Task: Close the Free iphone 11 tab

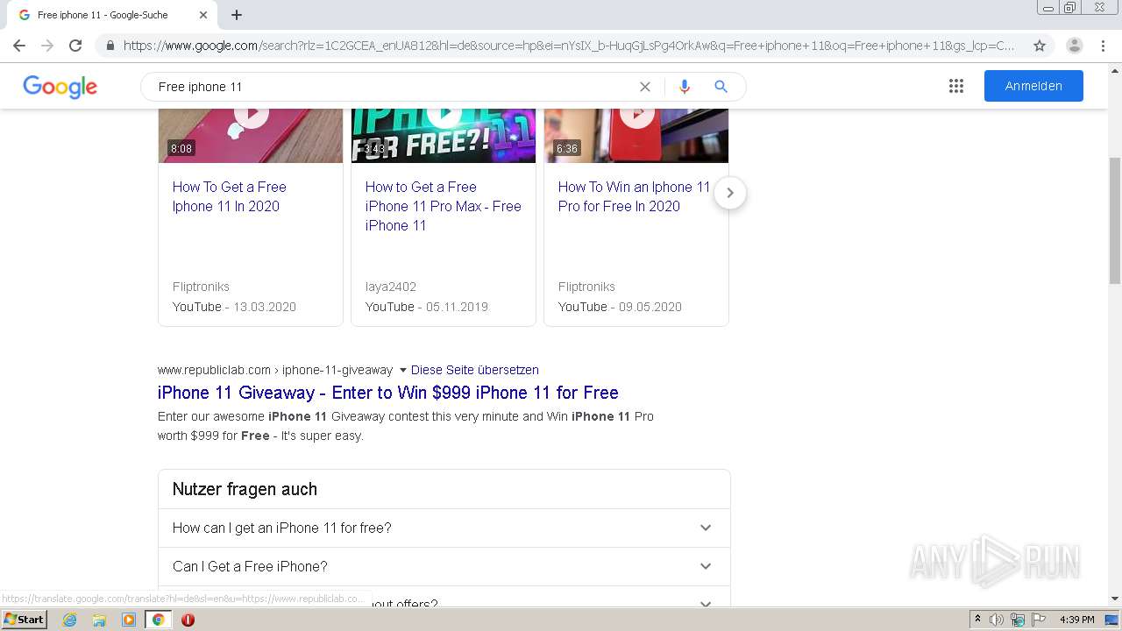Action: point(203,15)
